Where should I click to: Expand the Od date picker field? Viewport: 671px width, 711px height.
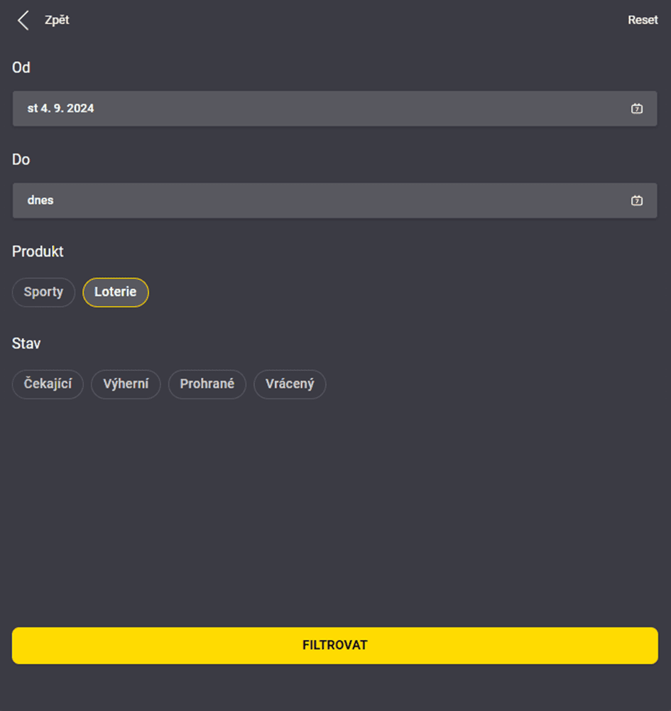[334, 109]
